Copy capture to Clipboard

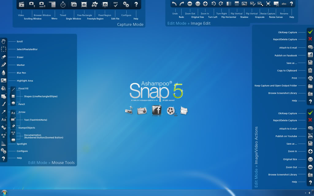pyautogui.click(x=310, y=70)
